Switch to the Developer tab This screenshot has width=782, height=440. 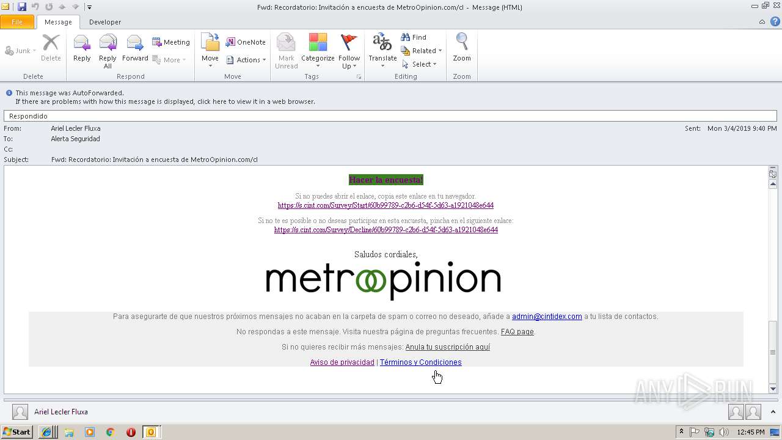(105, 22)
